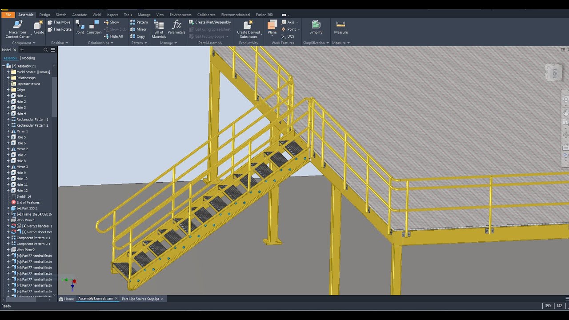Expand the Origin folder node
Image resolution: width=569 pixels, height=320 pixels.
click(x=8, y=90)
